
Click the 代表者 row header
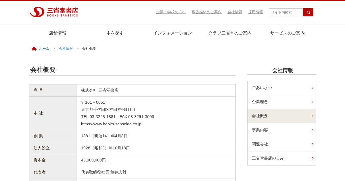(x=53, y=172)
